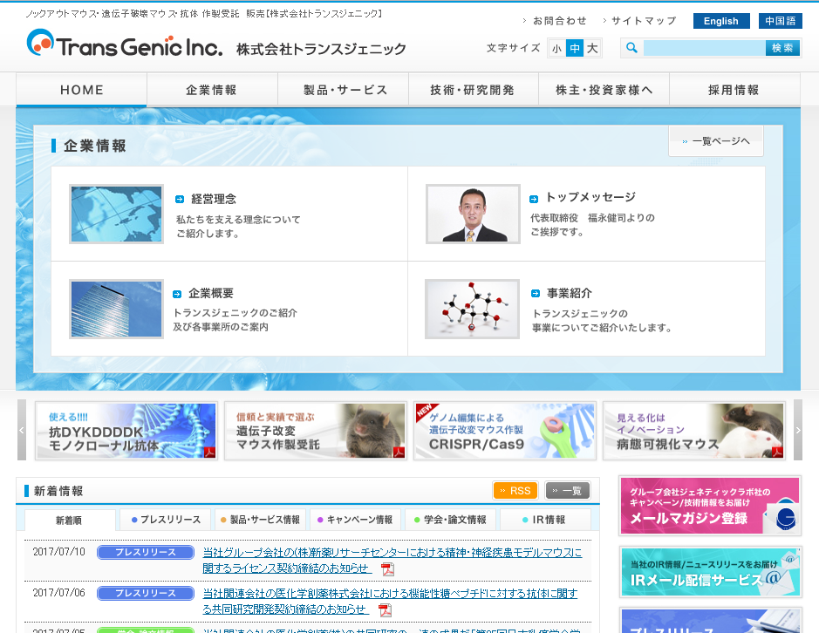Click the arrow icon beside 経営理念
Screen dimensions: 819x633
180,199
